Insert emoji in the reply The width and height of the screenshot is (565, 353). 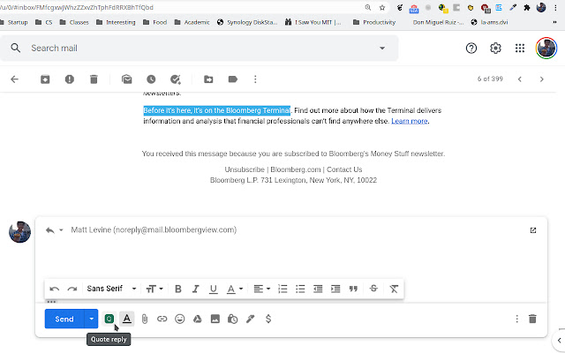179,319
